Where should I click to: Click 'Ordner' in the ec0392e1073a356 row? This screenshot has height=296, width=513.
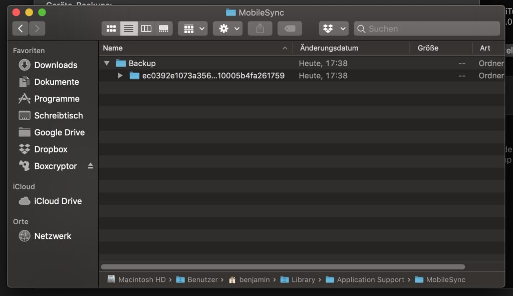[491, 75]
